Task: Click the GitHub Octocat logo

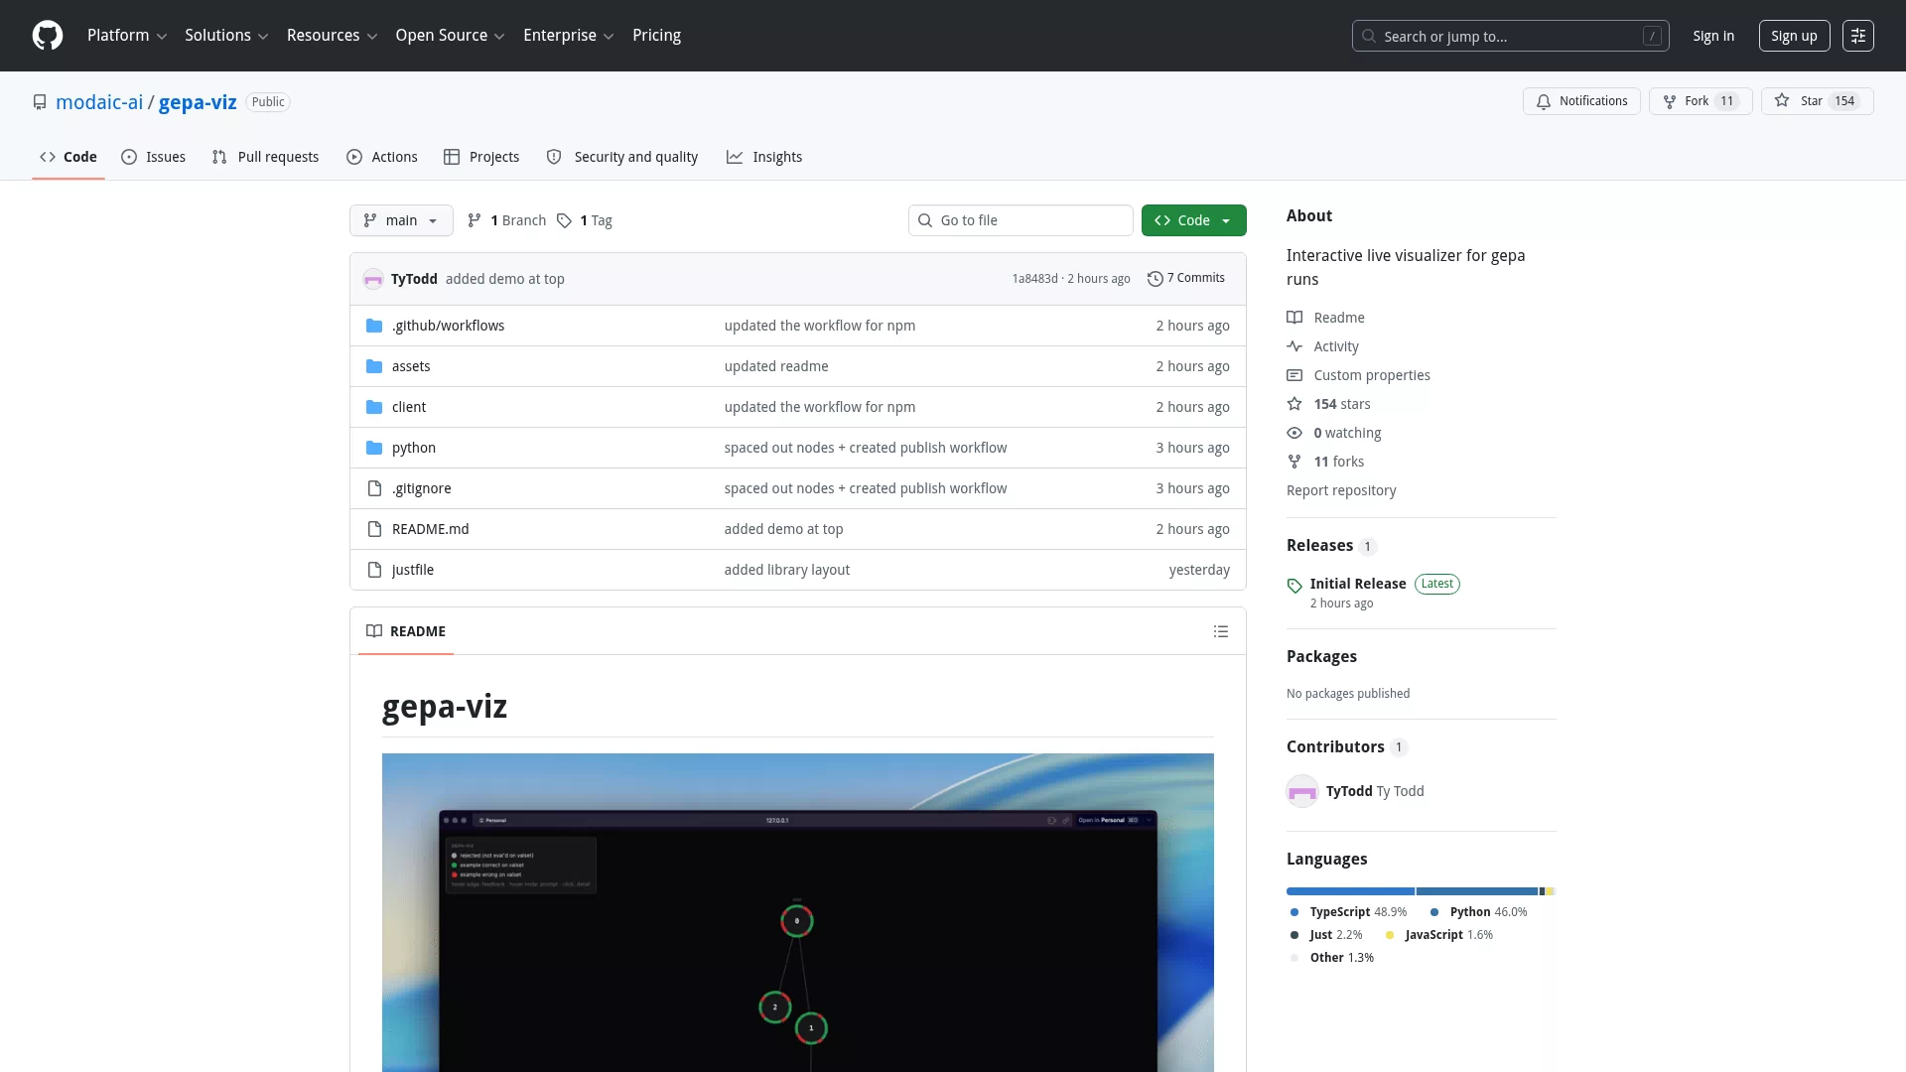Action: [x=48, y=36]
